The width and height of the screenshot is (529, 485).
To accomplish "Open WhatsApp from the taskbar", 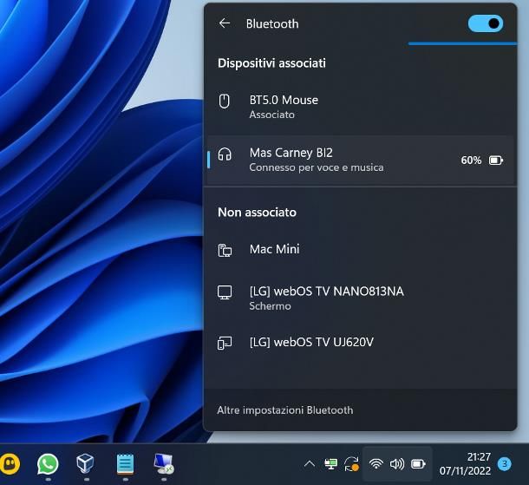I will click(x=48, y=464).
